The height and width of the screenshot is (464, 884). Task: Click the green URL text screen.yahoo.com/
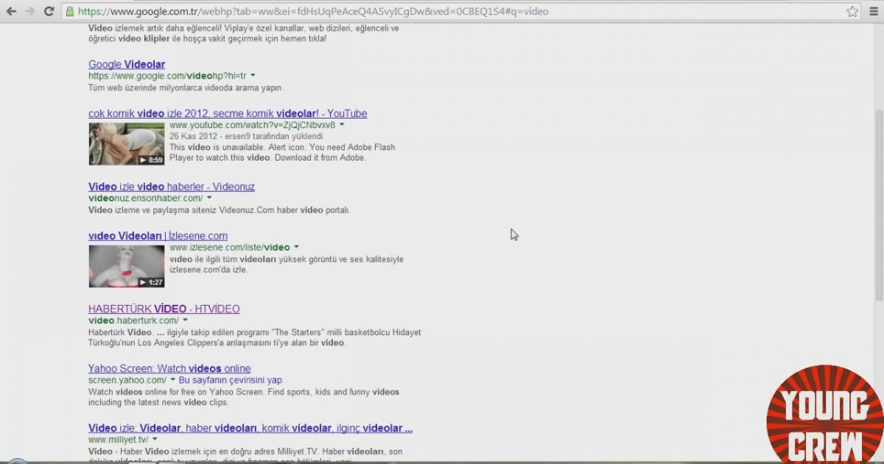coord(127,380)
